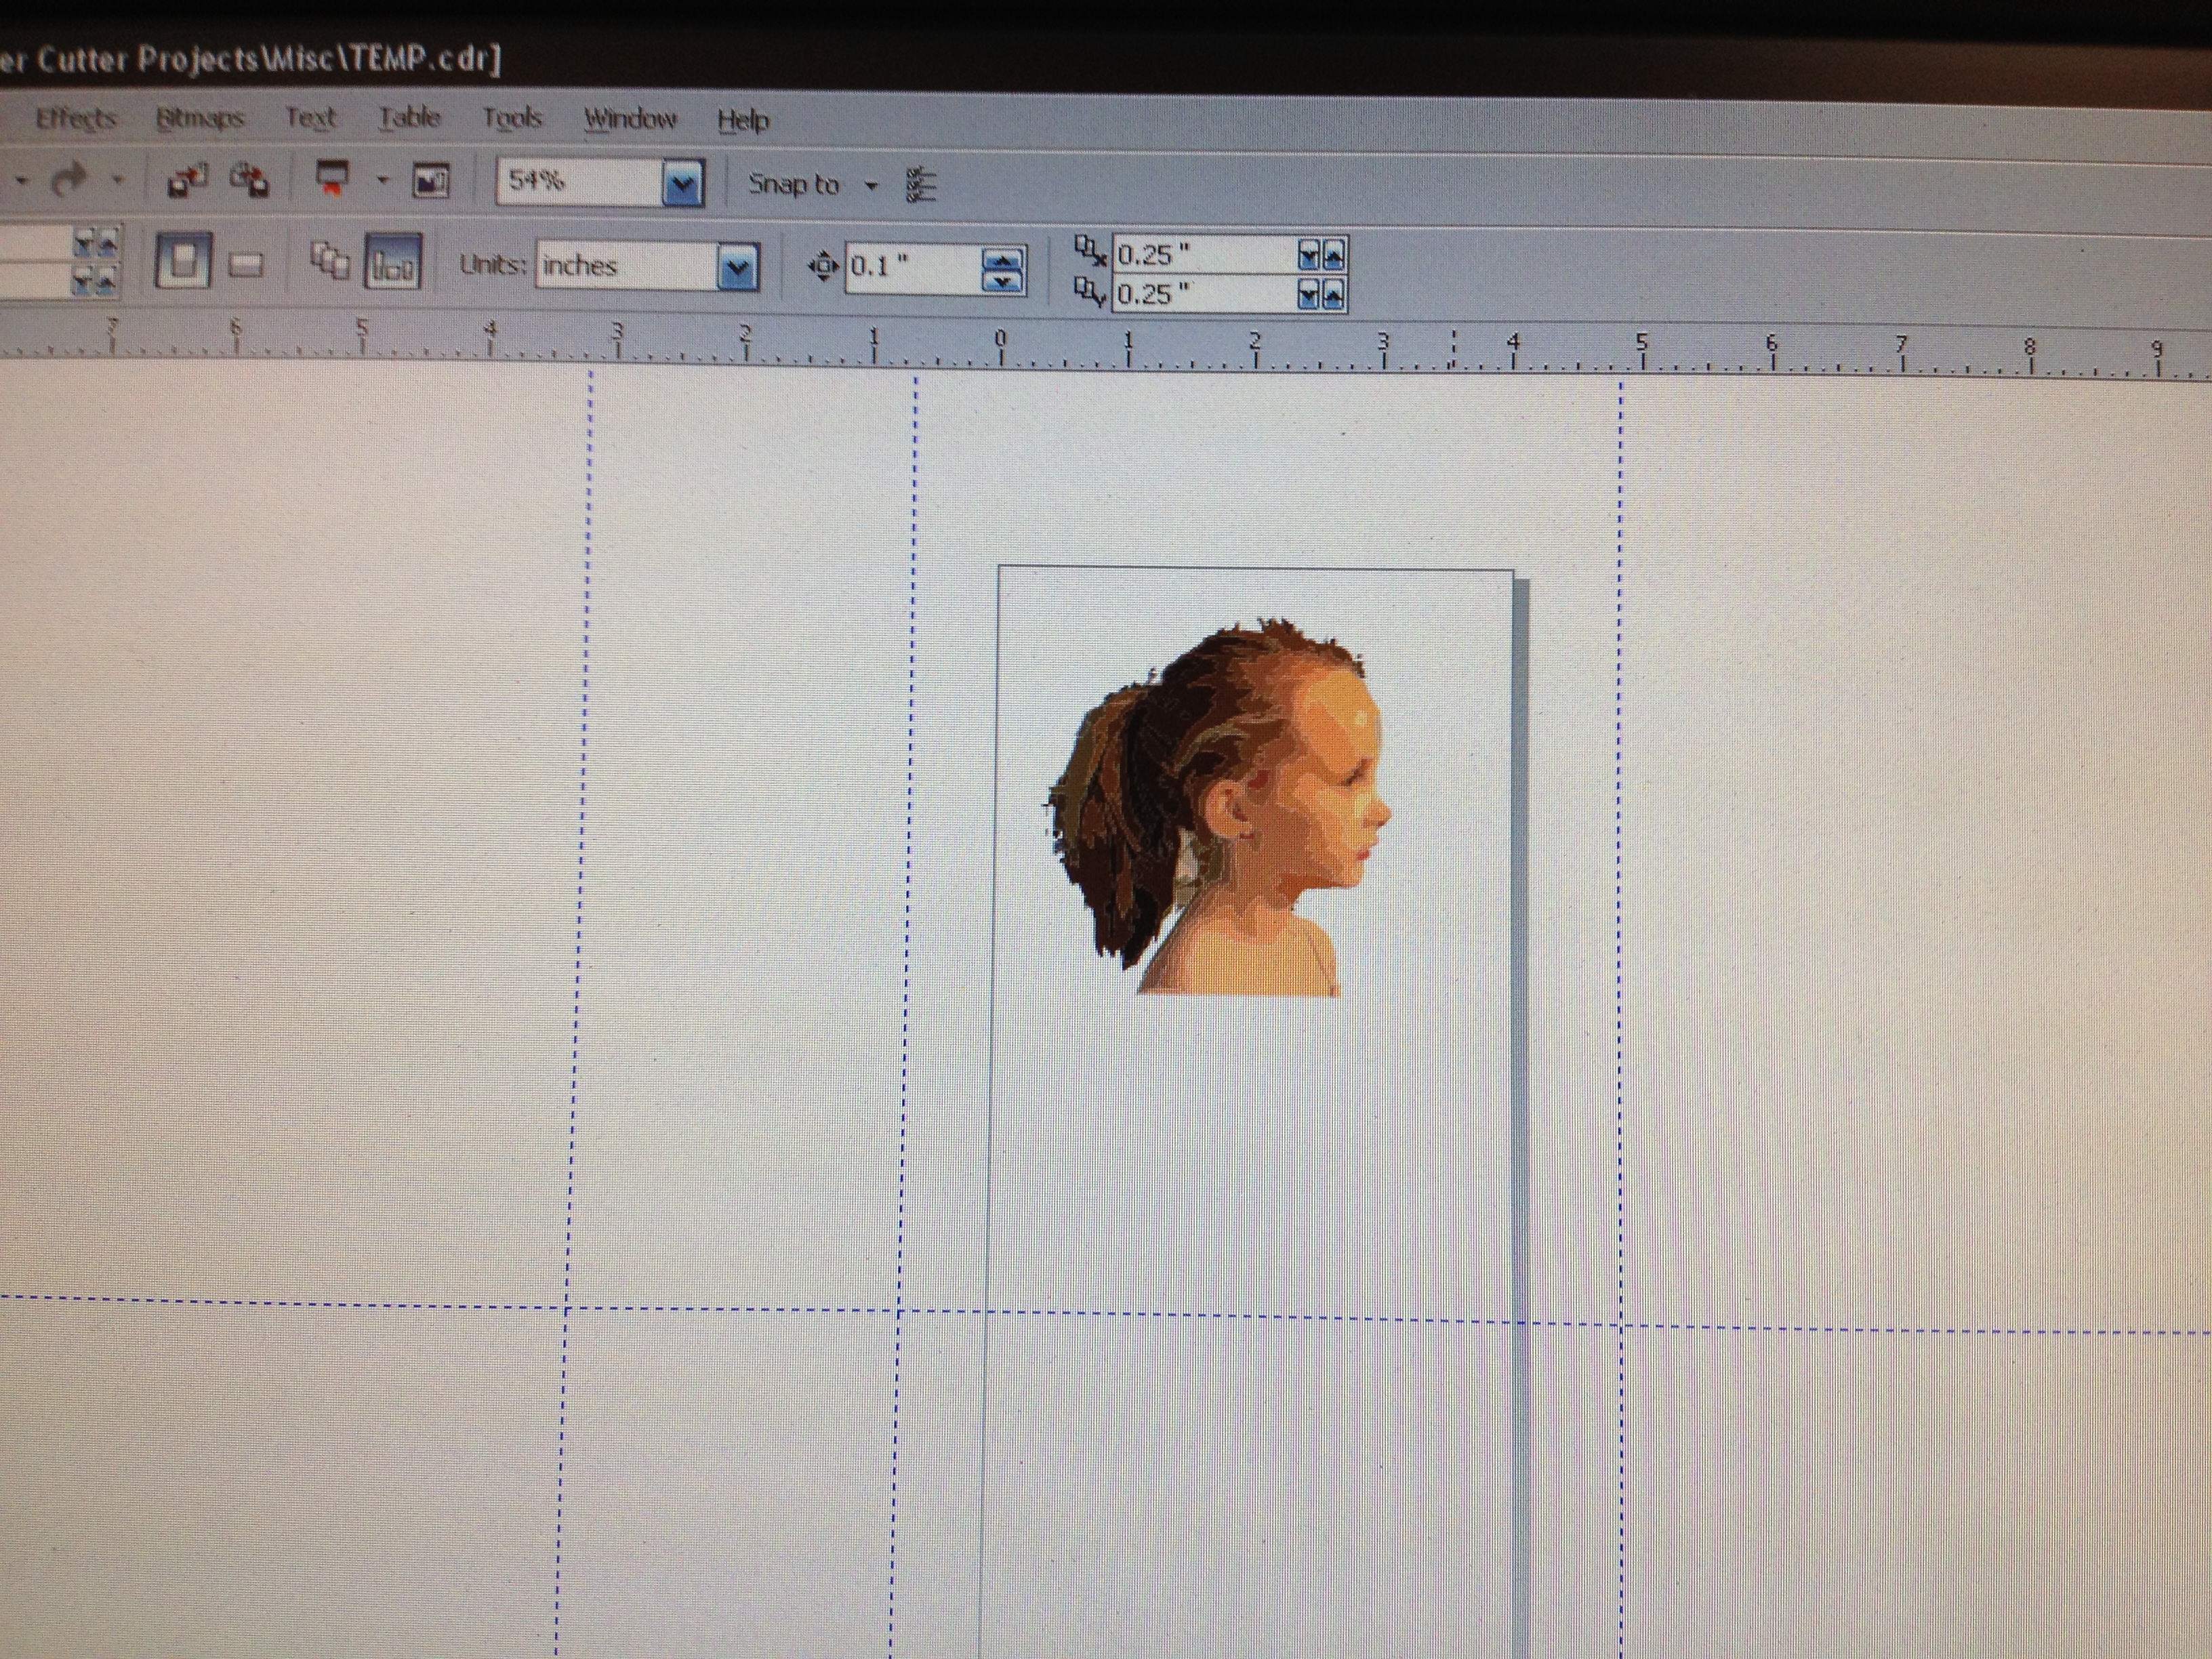Expand the Units dropdown arrow
This screenshot has width=2212, height=1659.
point(738,267)
